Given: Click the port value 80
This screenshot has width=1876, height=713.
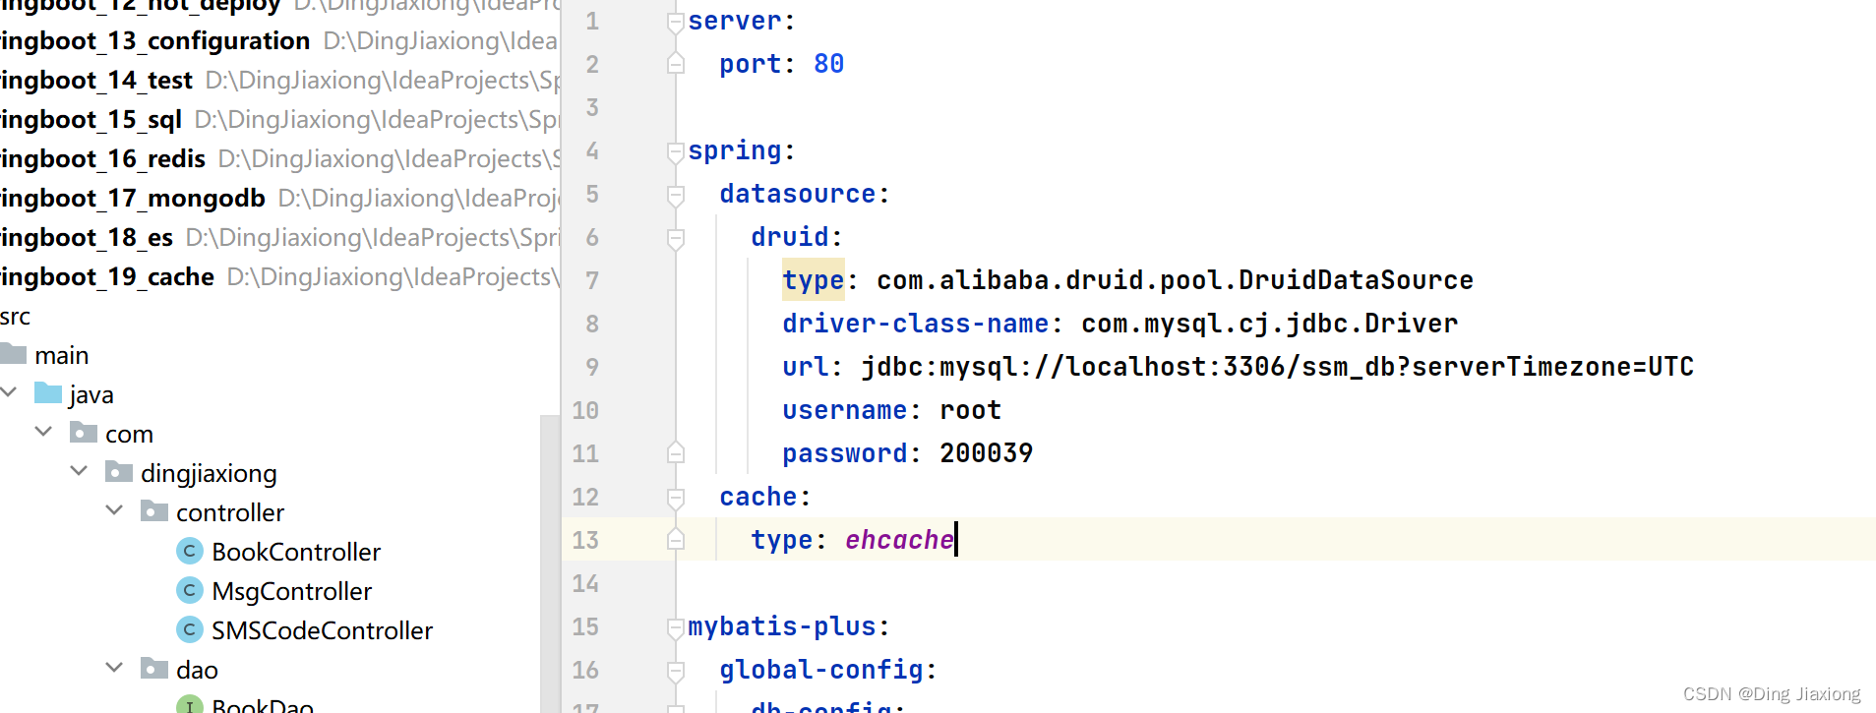Looking at the screenshot, I should [x=828, y=64].
